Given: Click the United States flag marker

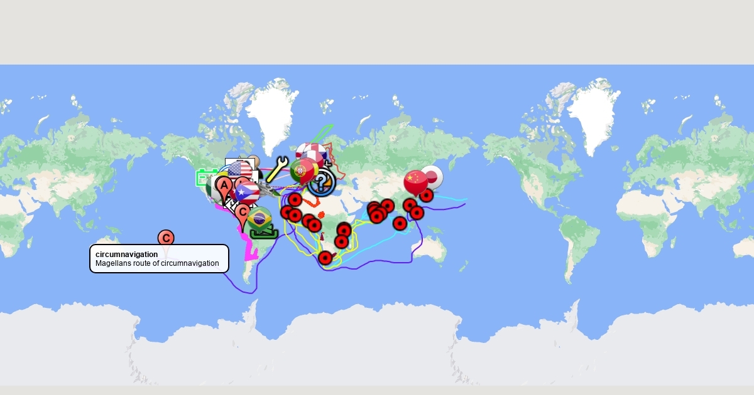Looking at the screenshot, I should [x=239, y=169].
